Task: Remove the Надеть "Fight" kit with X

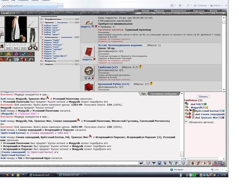Action: [43, 40]
